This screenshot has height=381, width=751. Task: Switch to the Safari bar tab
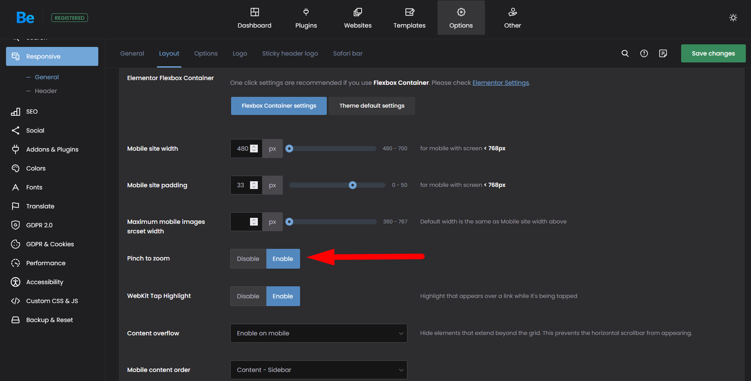(x=347, y=53)
